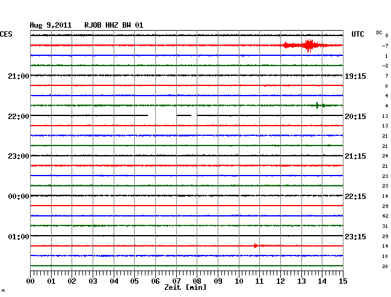Click the "22:15" UTC time label
Image resolution: width=391 pixels, height=297 pixels.
[x=356, y=197]
